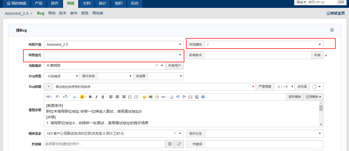Open the 当前指派 user dropdown
The width and height of the screenshot is (349, 151).
coord(162,65)
